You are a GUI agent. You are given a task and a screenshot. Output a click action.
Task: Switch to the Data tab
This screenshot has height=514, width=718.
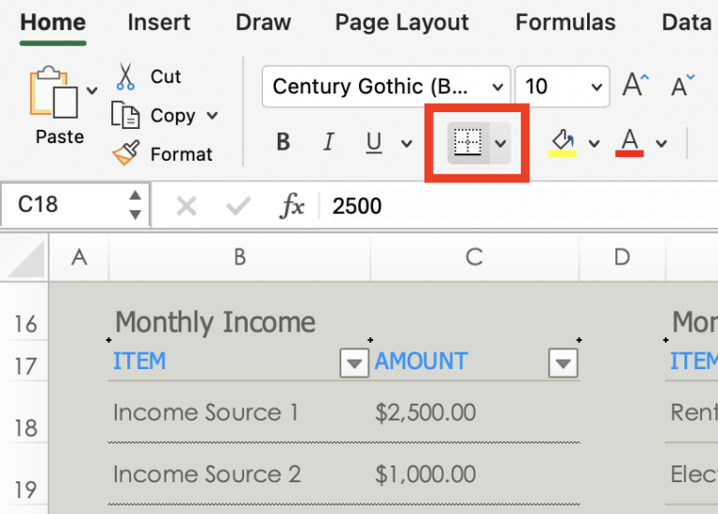pyautogui.click(x=686, y=22)
